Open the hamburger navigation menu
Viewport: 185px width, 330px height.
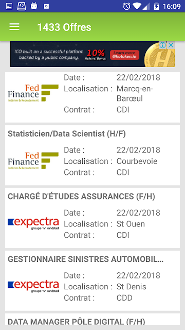(x=14, y=27)
